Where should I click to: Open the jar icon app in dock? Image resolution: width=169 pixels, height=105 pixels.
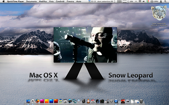[60, 101]
